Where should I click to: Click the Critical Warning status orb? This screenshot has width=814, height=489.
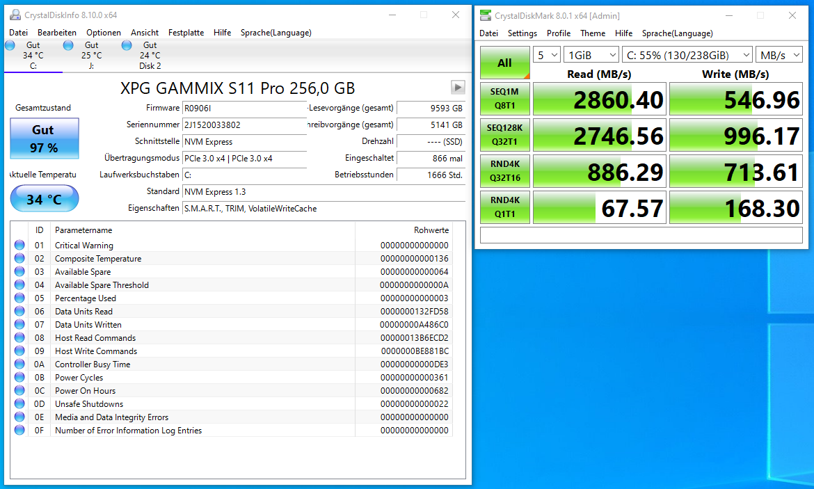(x=19, y=245)
